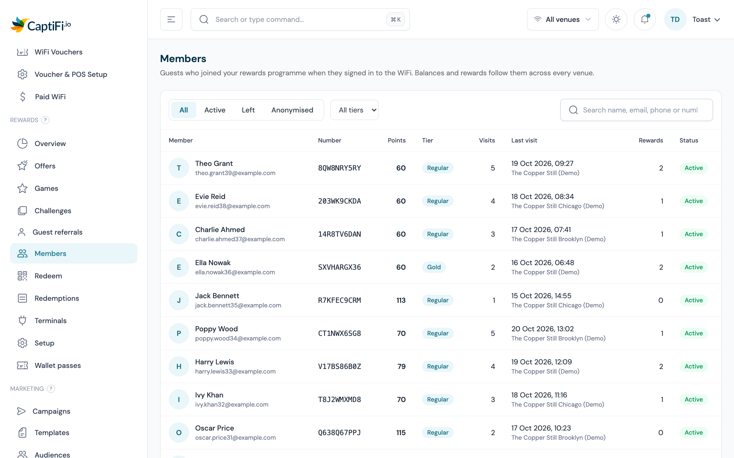Open Wallet passes
This screenshot has width=734, height=458.
73,366
